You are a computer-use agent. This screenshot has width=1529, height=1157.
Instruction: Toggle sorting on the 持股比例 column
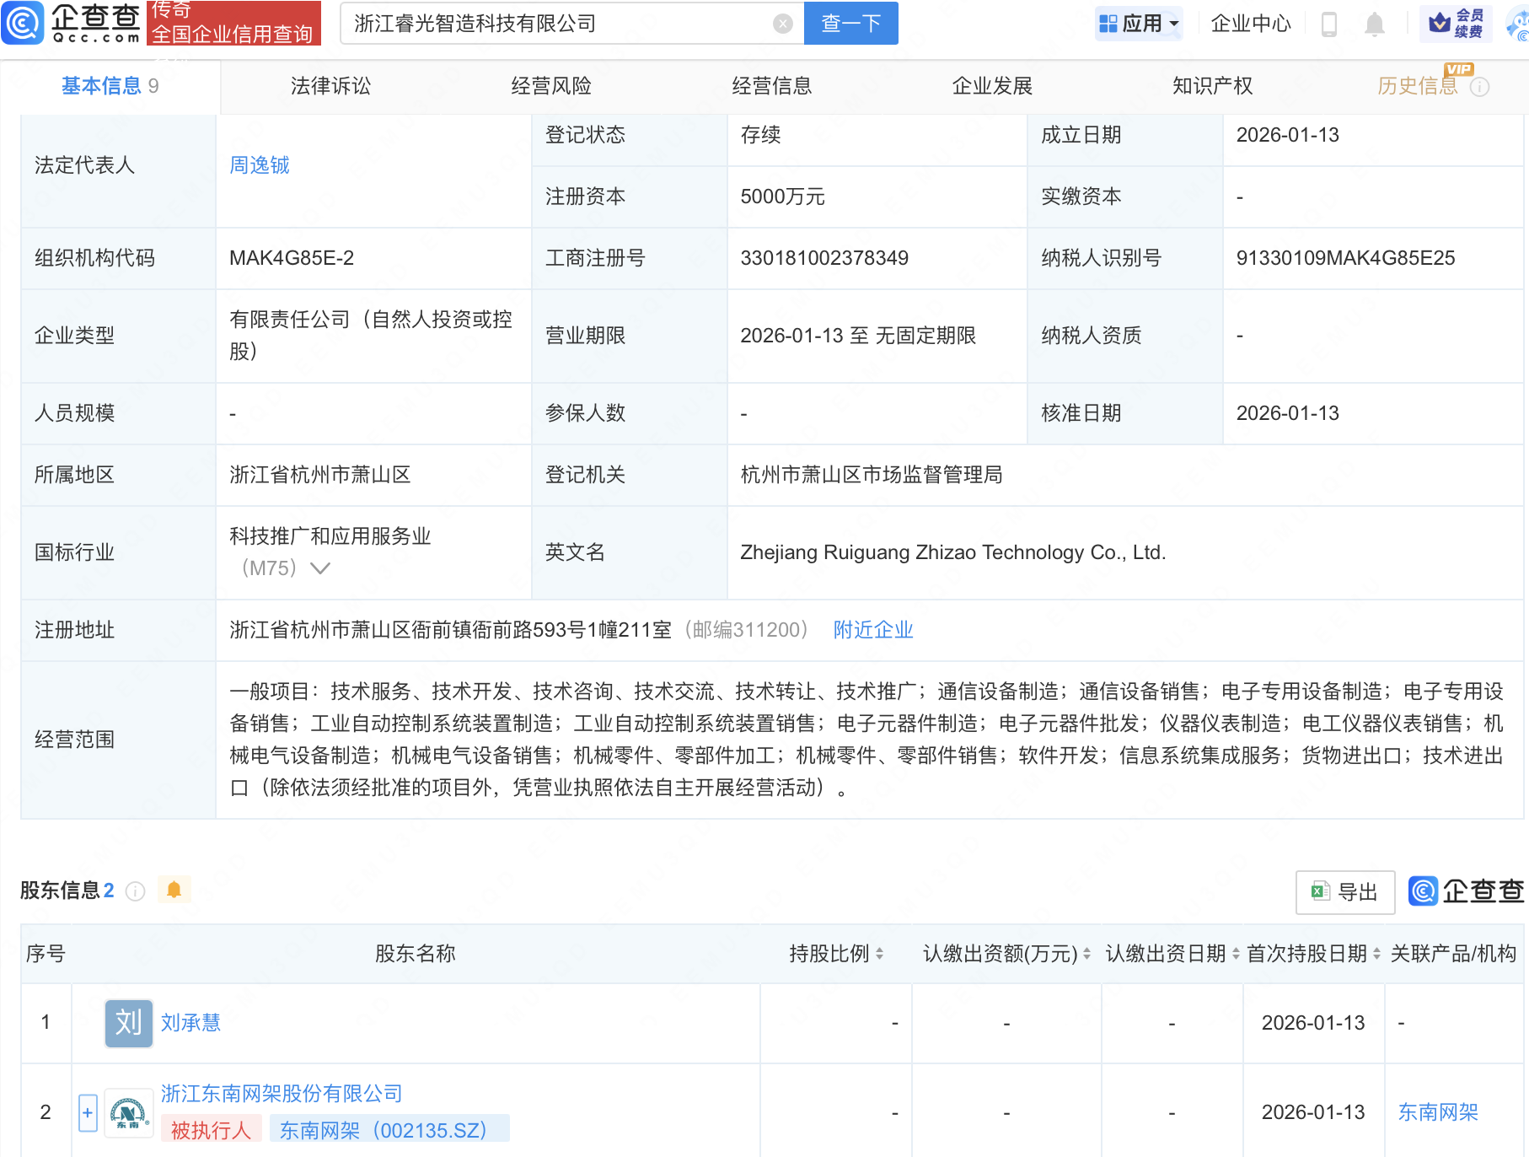(x=880, y=954)
